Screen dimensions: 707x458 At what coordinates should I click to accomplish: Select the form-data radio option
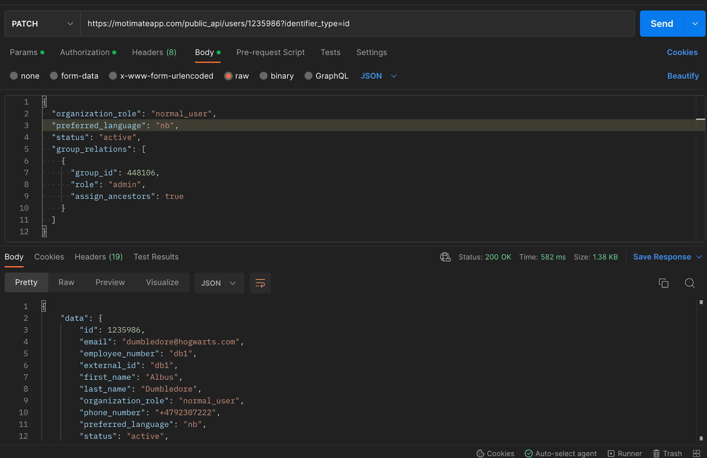[54, 76]
